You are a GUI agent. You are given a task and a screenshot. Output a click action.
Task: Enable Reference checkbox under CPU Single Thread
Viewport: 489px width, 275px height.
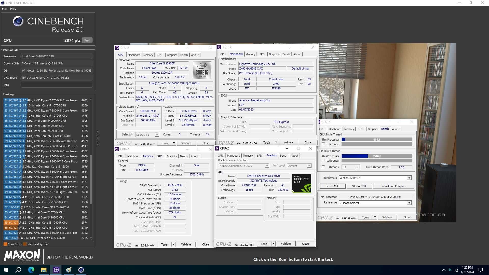click(x=323, y=144)
